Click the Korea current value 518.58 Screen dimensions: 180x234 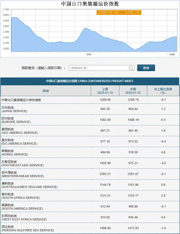[x=133, y=152]
